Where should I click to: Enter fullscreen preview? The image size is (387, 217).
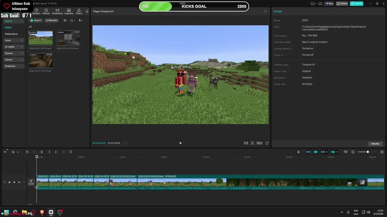coord(267,143)
